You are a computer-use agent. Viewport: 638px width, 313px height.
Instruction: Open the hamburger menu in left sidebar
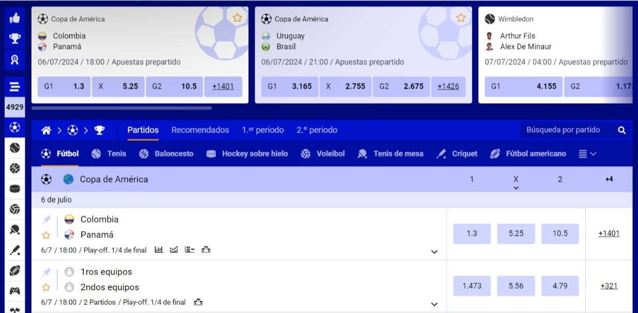(x=14, y=87)
